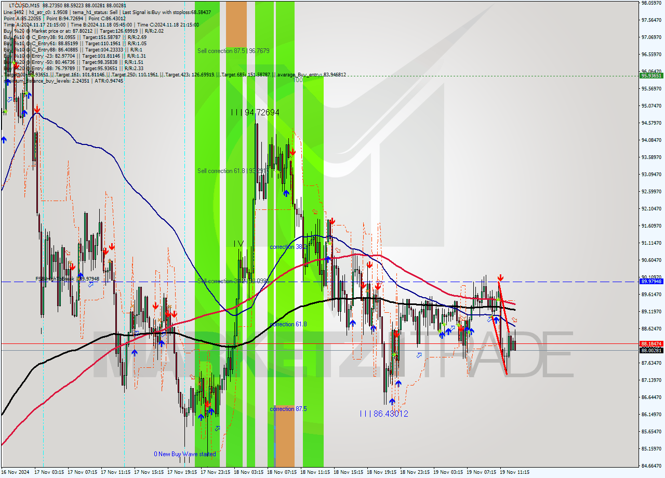This screenshot has width=665, height=478.
Task: Click the '19 Nov 11:15' time label
Action: (x=514, y=473)
